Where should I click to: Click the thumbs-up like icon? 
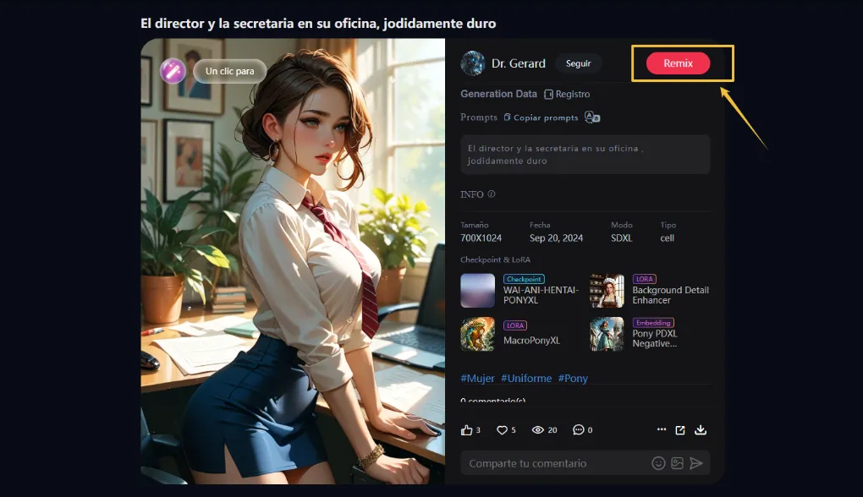(466, 430)
